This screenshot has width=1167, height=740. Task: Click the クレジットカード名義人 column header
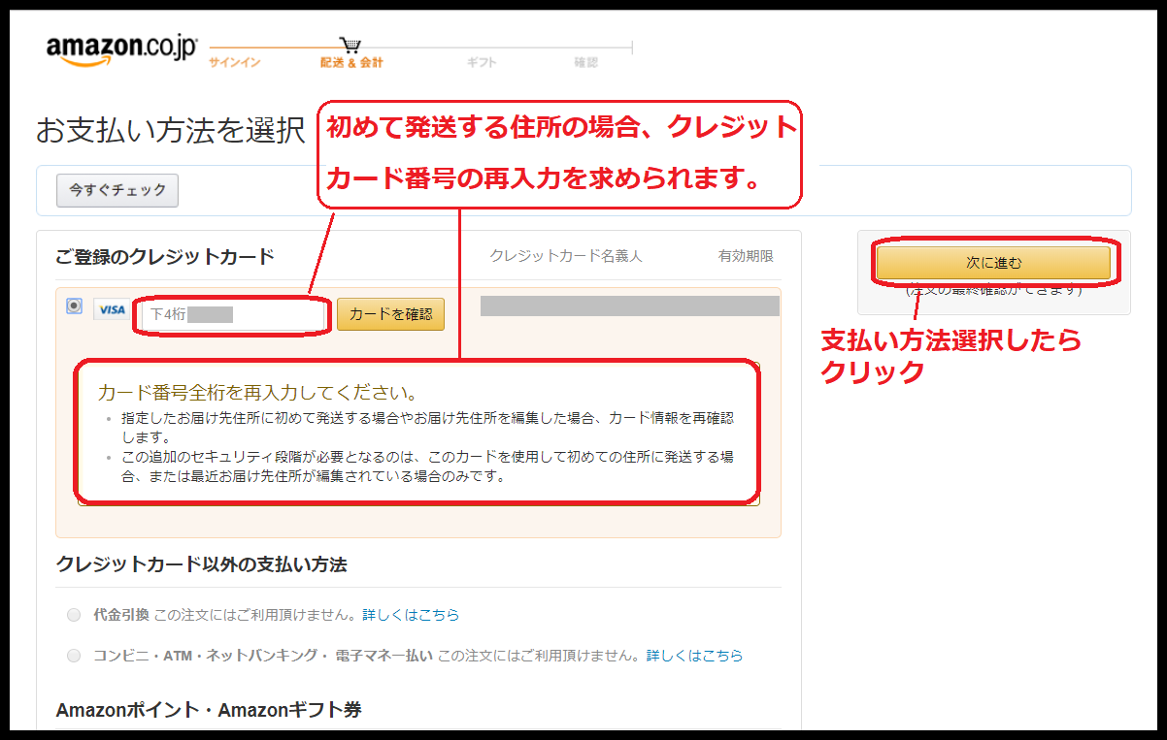point(566,256)
